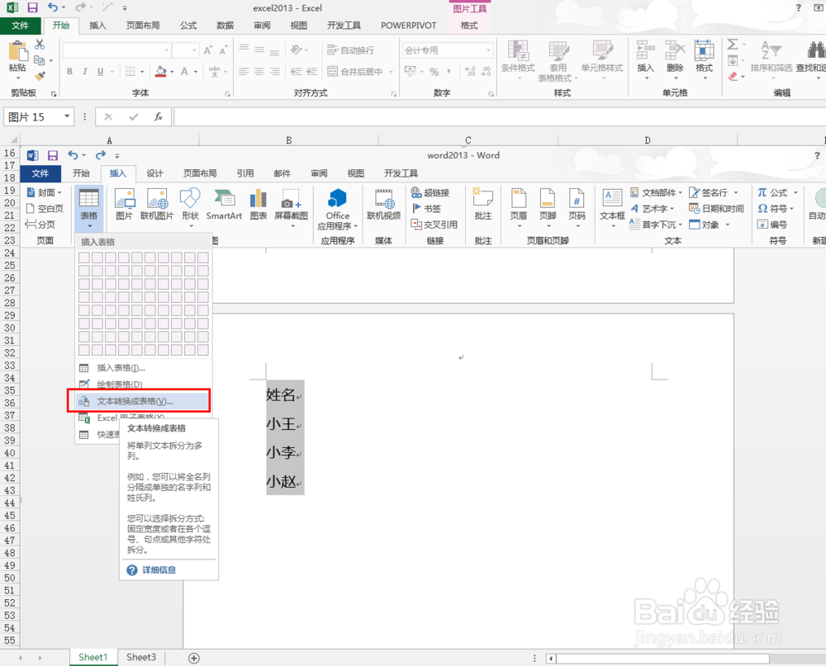Viewport: 826px width, 666px height.
Task: Expand Word 符号 symbol dropdown
Action: (792, 209)
